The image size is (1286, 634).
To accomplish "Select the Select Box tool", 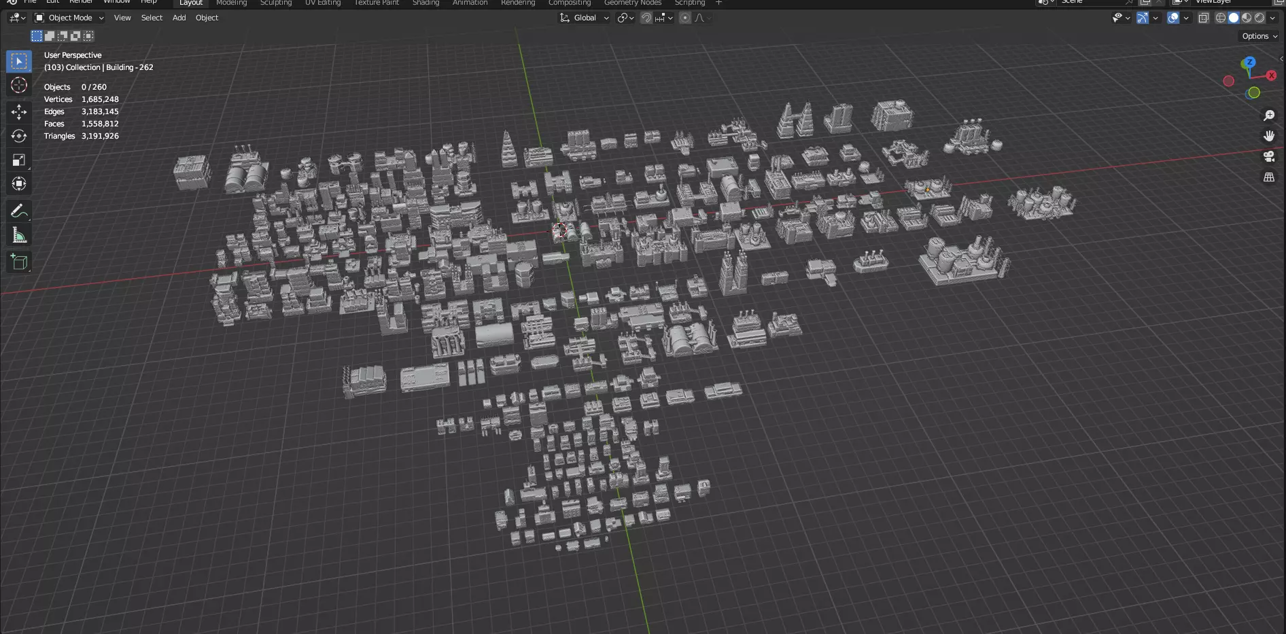I will 19,61.
